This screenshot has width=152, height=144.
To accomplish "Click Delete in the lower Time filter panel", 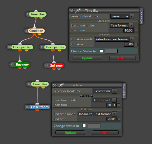I will pos(105,133).
